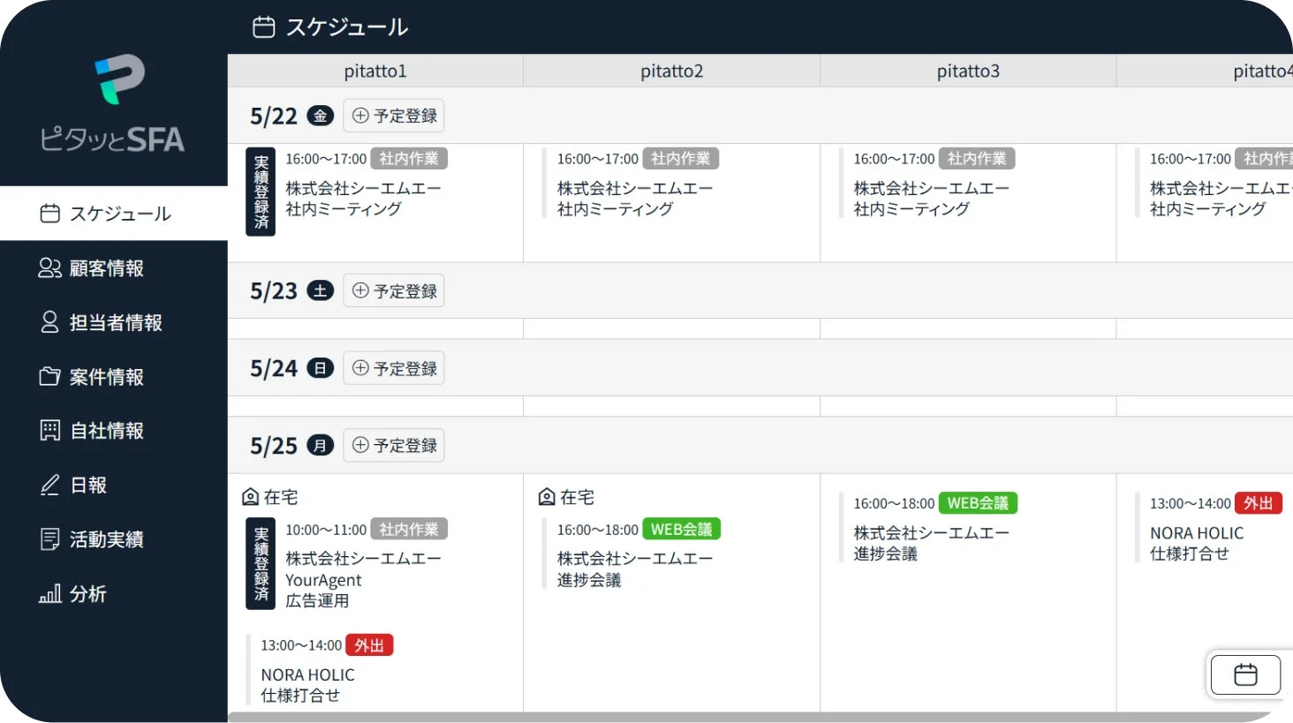Open 担当者情報 in the sidebar

coord(113,322)
